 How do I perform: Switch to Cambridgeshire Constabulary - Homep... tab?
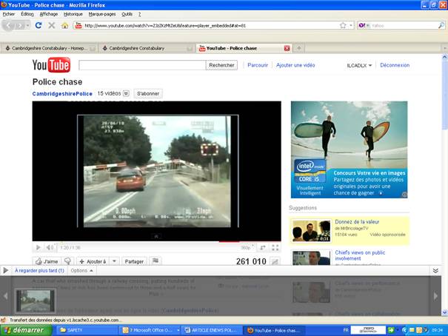49,48
